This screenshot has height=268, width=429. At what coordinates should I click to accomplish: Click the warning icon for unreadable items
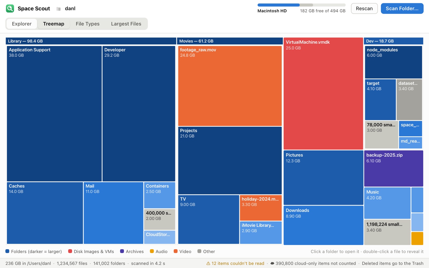pyautogui.click(x=208, y=263)
